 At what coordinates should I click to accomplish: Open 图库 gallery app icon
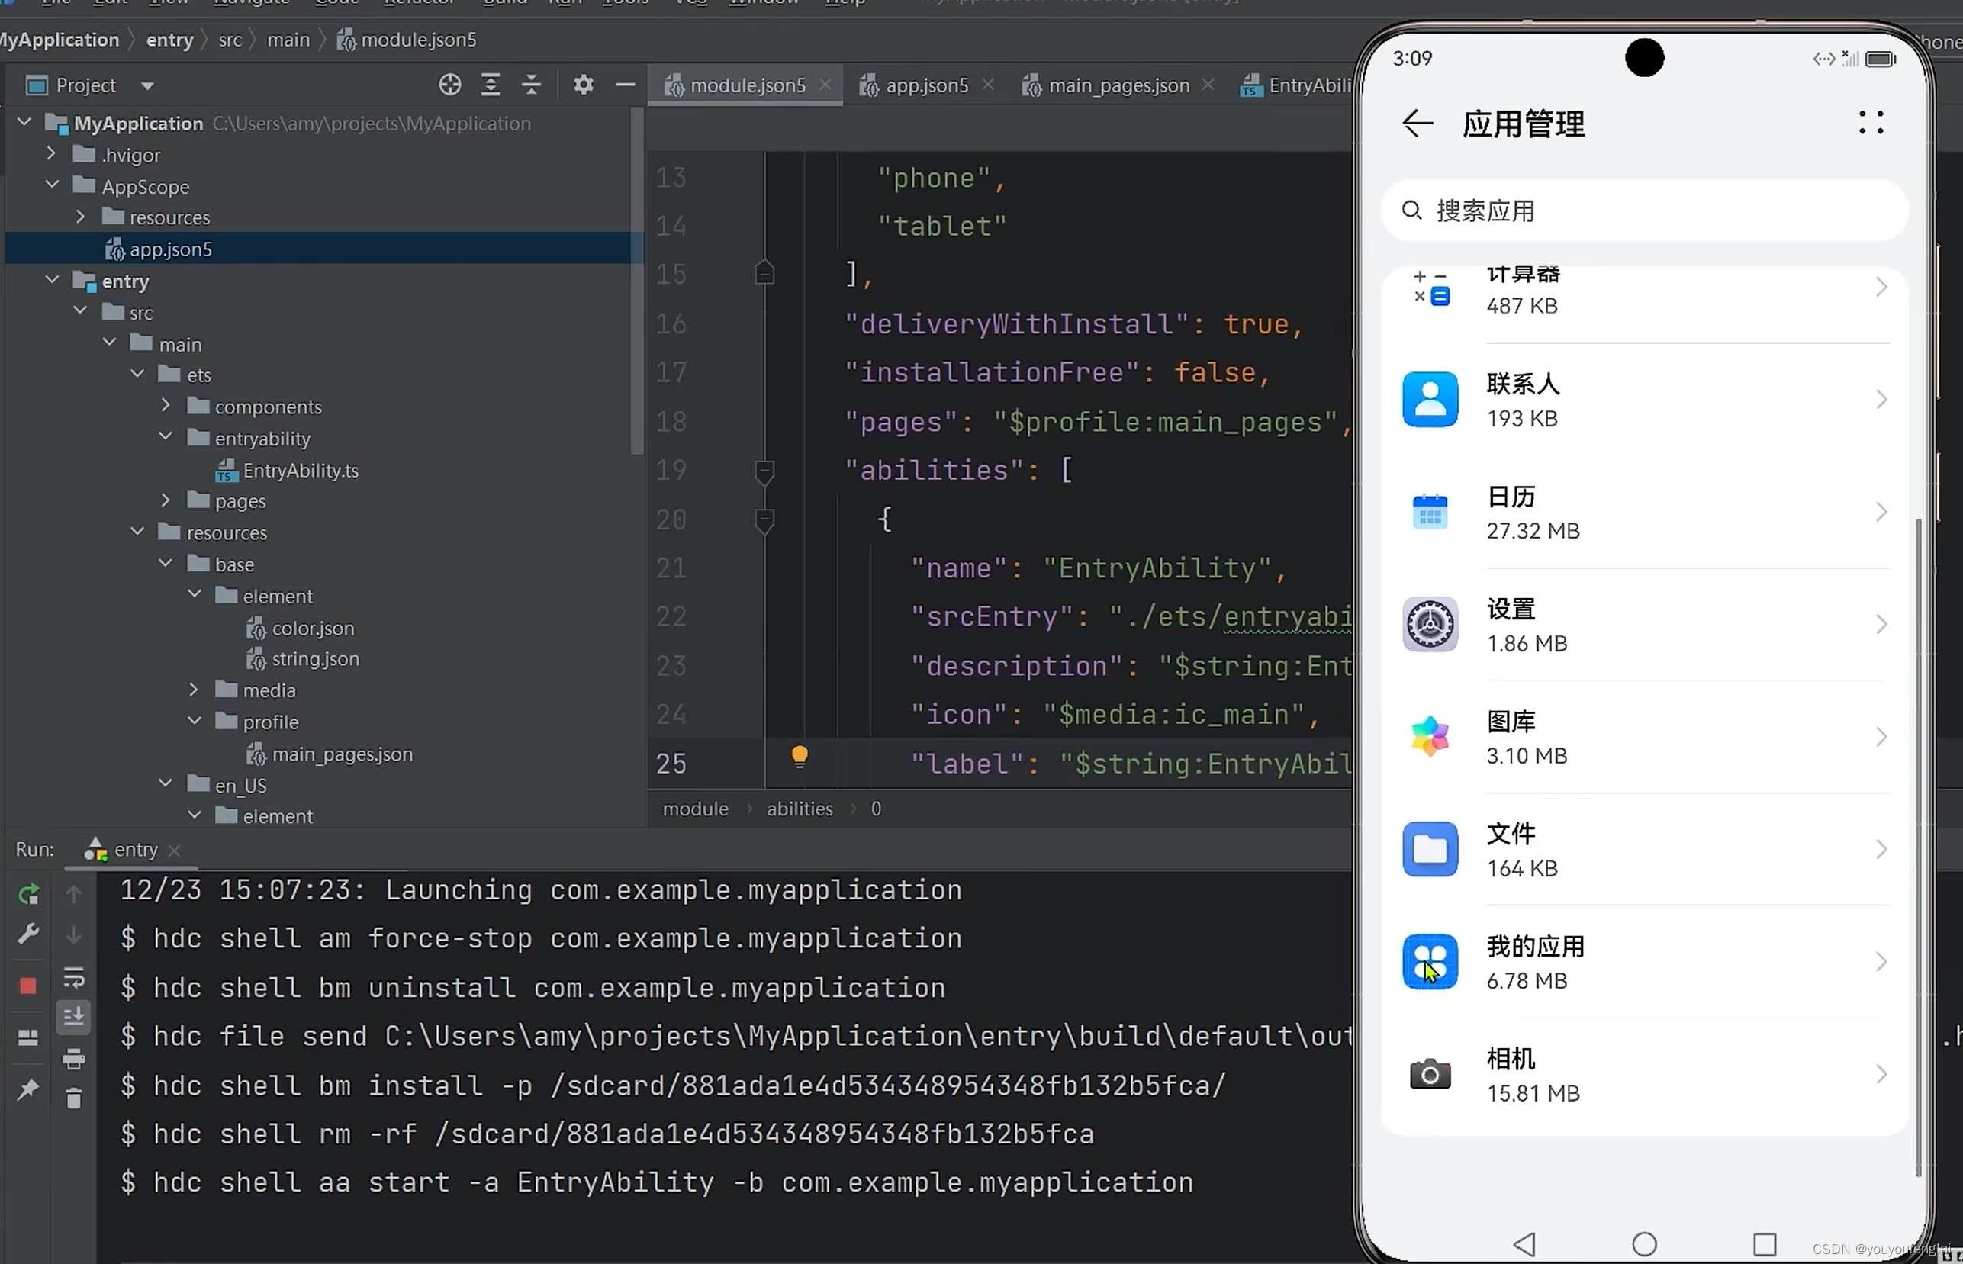tap(1430, 737)
